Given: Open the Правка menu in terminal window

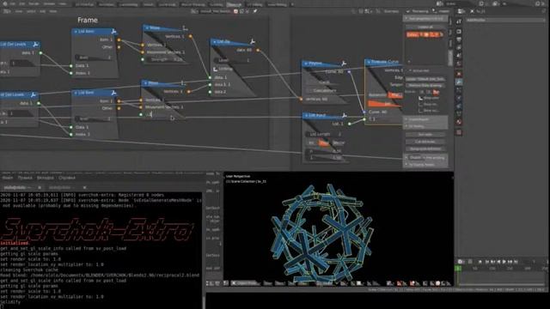Looking at the screenshot, I should coord(25,178).
